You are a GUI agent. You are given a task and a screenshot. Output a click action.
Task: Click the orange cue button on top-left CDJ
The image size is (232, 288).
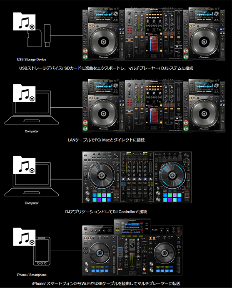(85, 51)
